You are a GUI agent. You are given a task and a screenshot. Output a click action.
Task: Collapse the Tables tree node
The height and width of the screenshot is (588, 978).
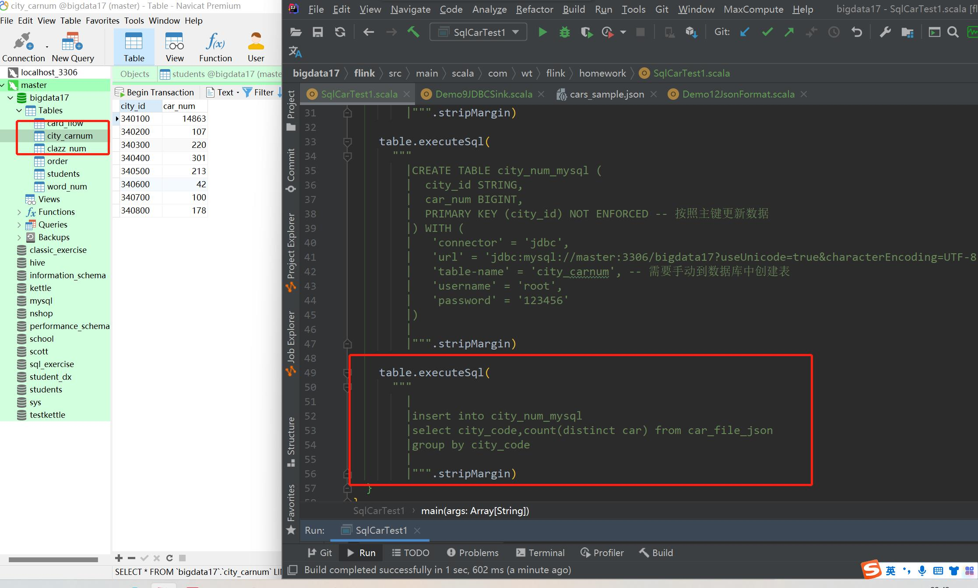pyautogui.click(x=19, y=111)
